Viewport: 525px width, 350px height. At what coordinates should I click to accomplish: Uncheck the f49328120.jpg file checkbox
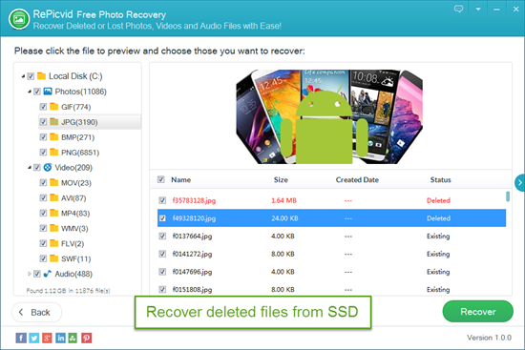pyautogui.click(x=162, y=218)
